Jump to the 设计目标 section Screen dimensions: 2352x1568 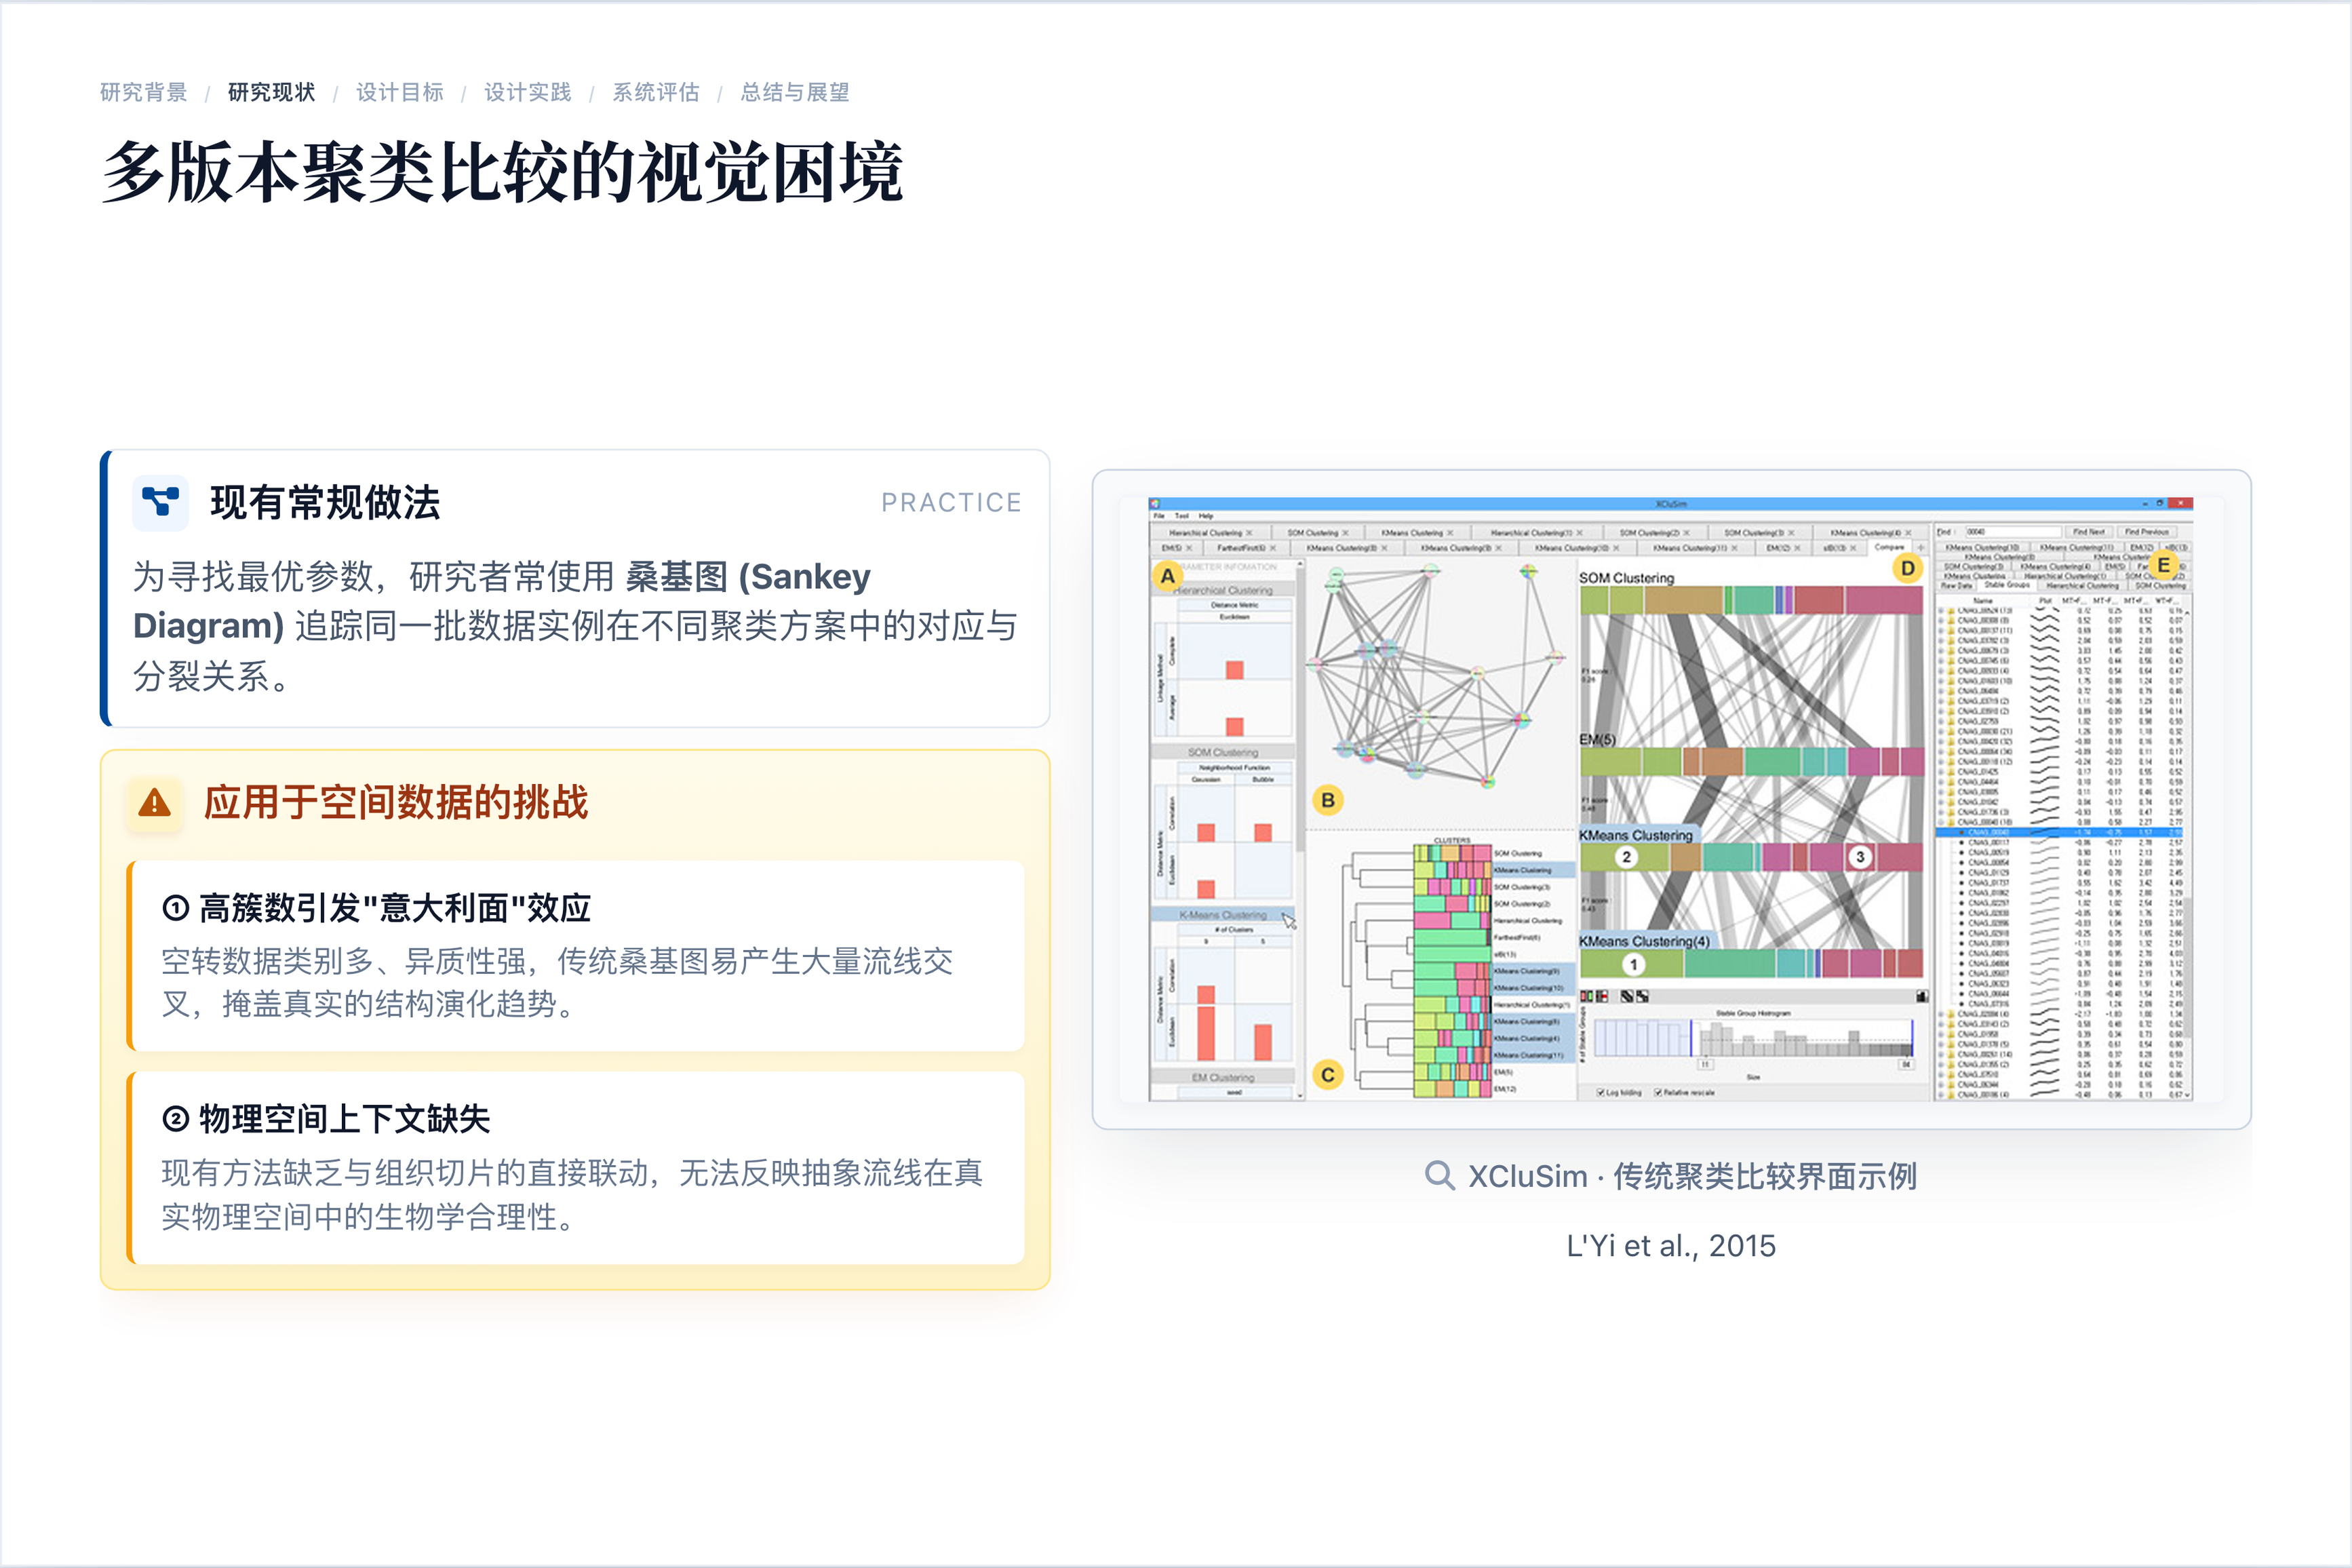point(399,92)
